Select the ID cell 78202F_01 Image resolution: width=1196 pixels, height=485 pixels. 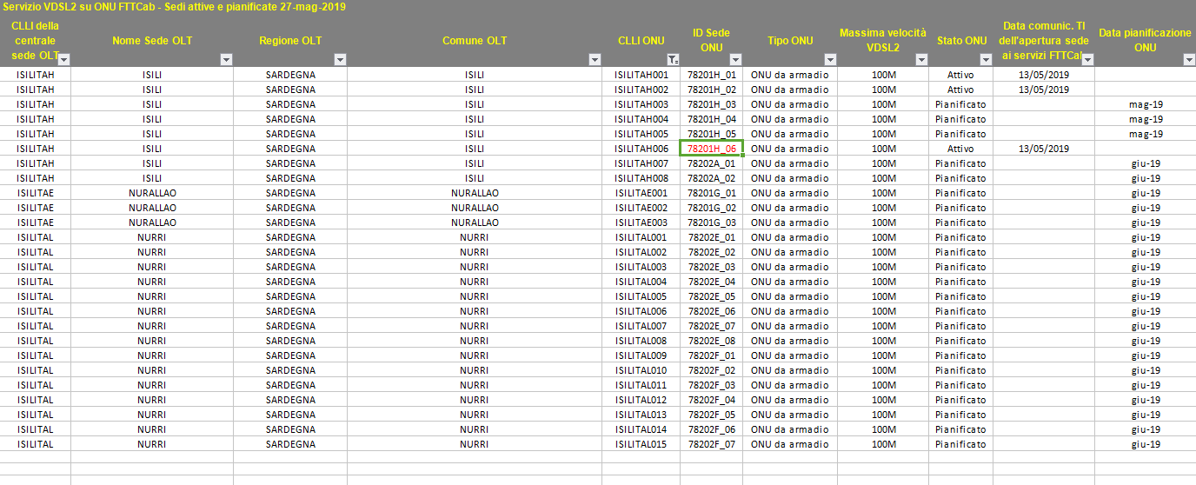tap(712, 355)
